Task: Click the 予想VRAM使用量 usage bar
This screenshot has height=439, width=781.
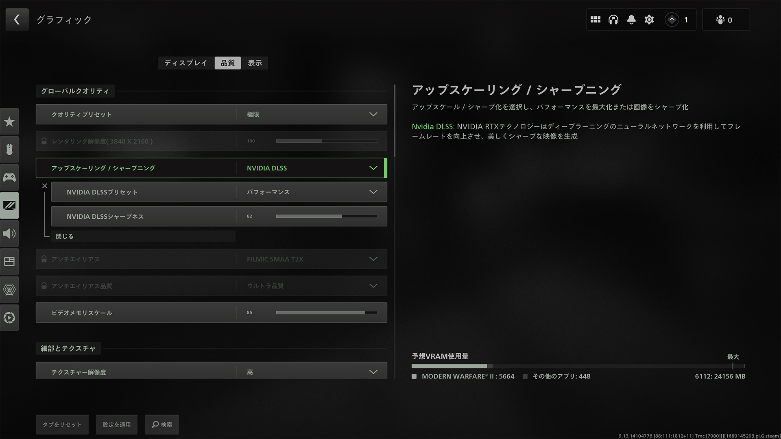Action: coord(578,366)
